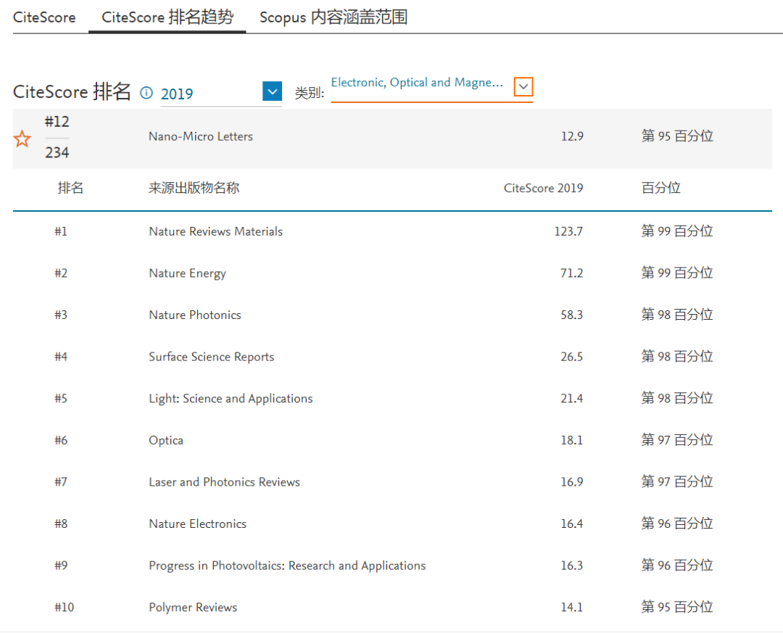Viewport: 783px width, 633px height.
Task: Click the 16.3 score value
Action: [x=571, y=566]
